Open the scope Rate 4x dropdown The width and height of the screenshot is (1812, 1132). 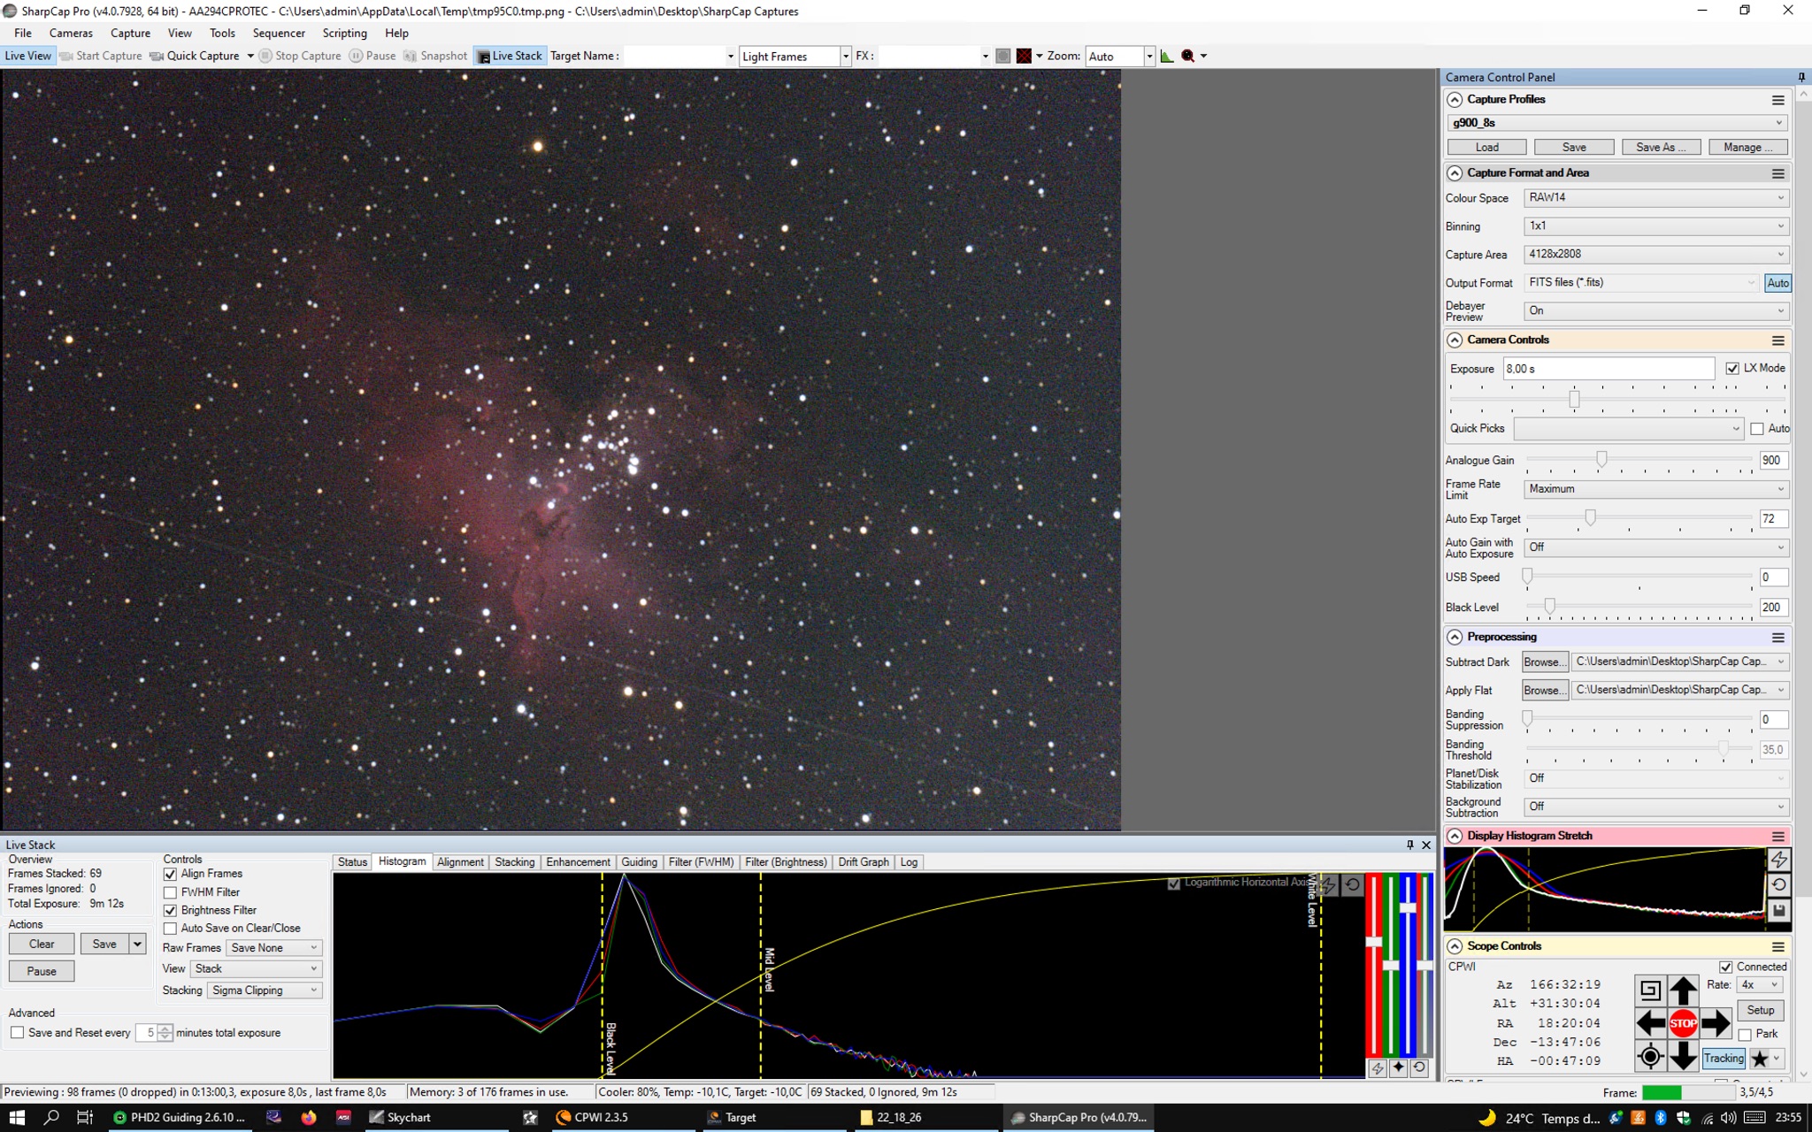[1759, 985]
